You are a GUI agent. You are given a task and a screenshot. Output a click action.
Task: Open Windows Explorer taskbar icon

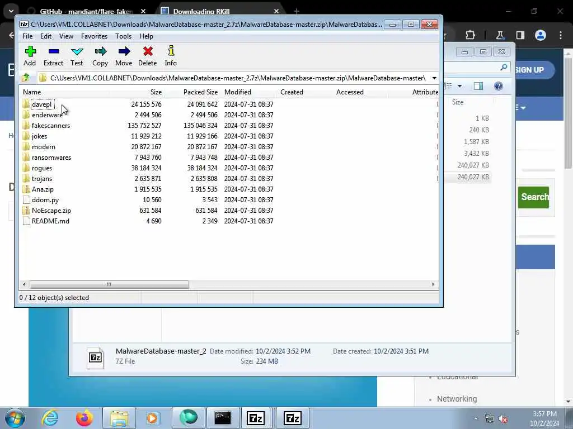[x=119, y=418]
